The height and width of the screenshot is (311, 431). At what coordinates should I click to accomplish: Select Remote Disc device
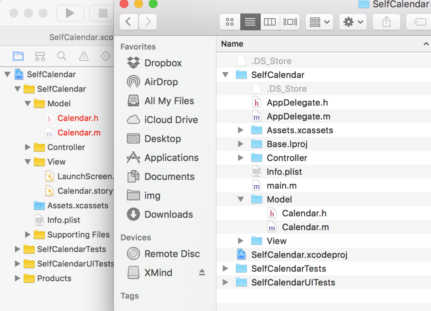(164, 254)
